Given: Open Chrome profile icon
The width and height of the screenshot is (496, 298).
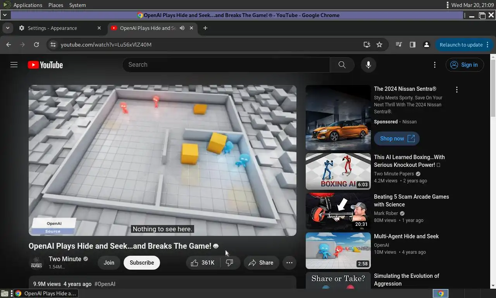Looking at the screenshot, I should [x=427, y=45].
